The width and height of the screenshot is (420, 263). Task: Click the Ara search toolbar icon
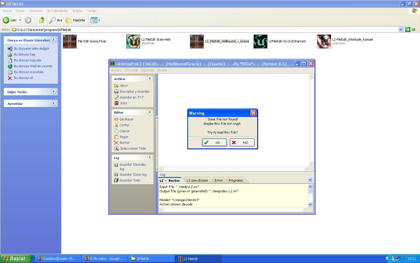pyautogui.click(x=52, y=20)
